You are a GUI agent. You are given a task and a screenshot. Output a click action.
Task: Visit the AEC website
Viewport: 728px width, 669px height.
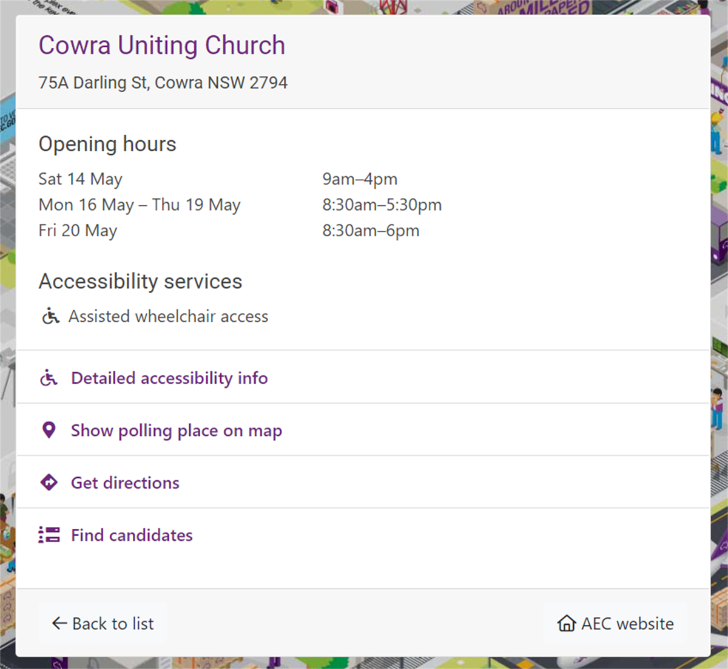[x=627, y=623]
